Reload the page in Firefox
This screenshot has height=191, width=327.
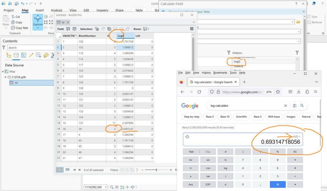[x=199, y=92]
